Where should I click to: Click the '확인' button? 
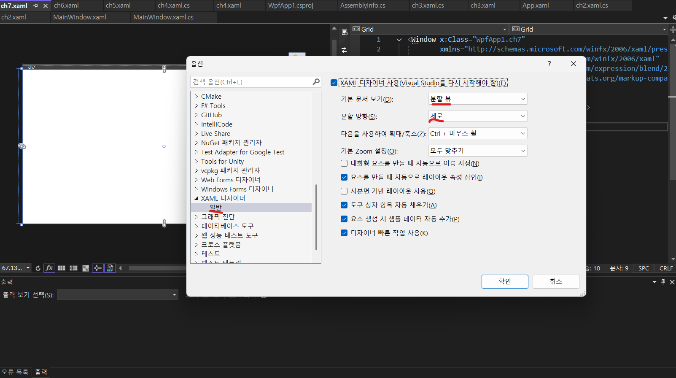[505, 281]
